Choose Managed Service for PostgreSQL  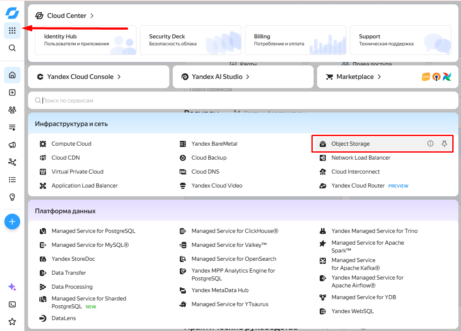[x=93, y=231]
